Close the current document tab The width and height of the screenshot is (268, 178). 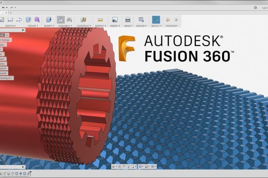pyautogui.click(x=6, y=13)
